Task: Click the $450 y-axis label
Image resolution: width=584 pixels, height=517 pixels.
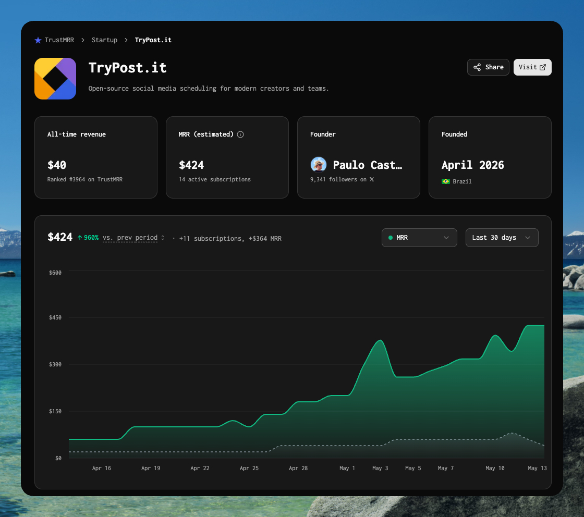Action: pos(55,317)
